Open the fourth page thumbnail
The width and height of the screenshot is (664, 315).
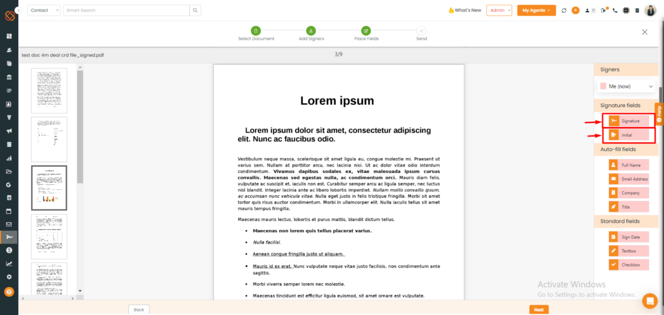click(x=49, y=237)
